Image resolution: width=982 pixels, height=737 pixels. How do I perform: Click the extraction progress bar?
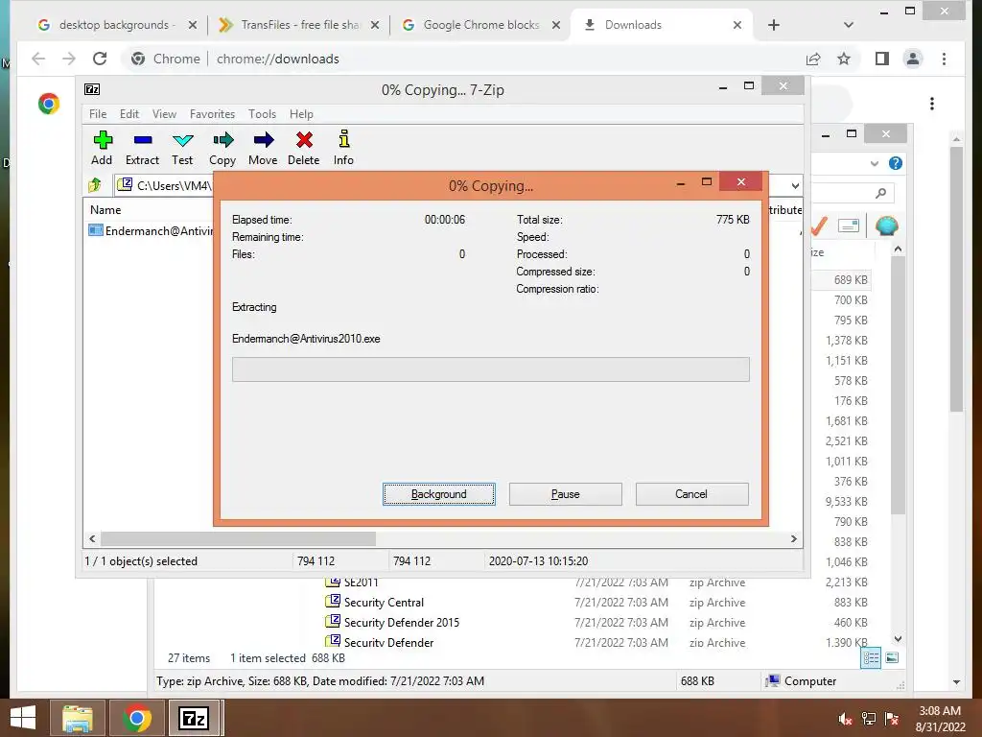click(x=490, y=369)
